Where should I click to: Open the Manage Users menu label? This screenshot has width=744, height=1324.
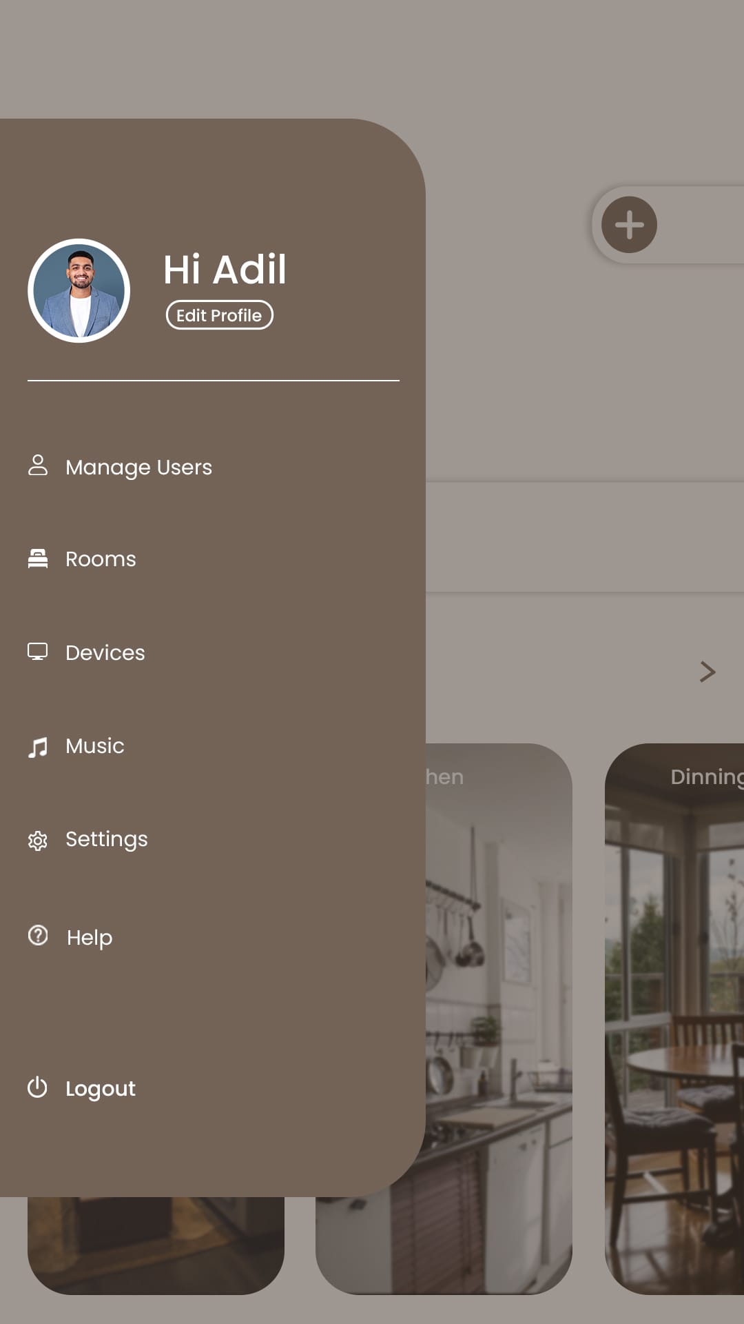click(138, 468)
